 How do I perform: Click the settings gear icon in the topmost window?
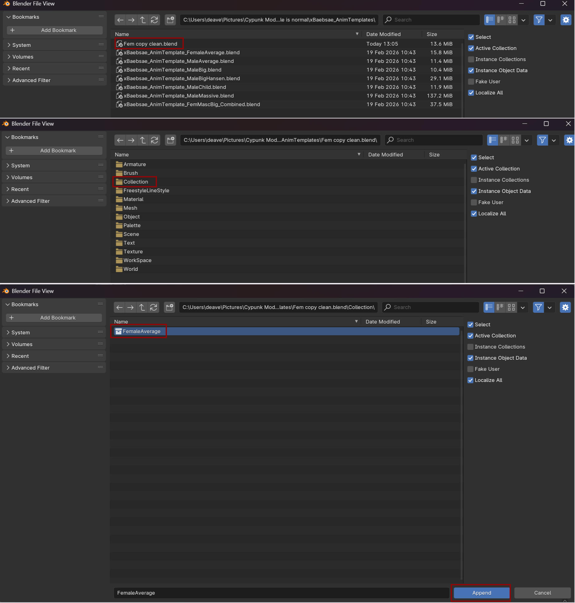tap(566, 20)
